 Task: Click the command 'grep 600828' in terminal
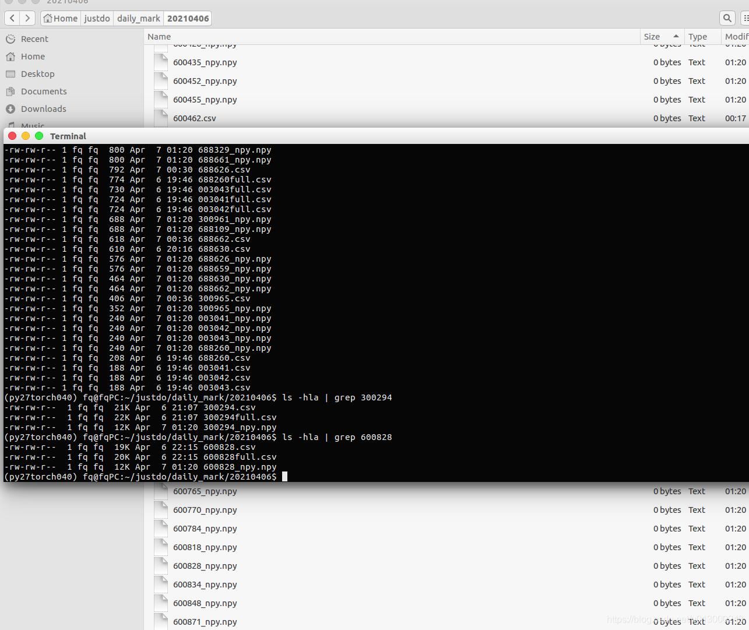tap(363, 437)
